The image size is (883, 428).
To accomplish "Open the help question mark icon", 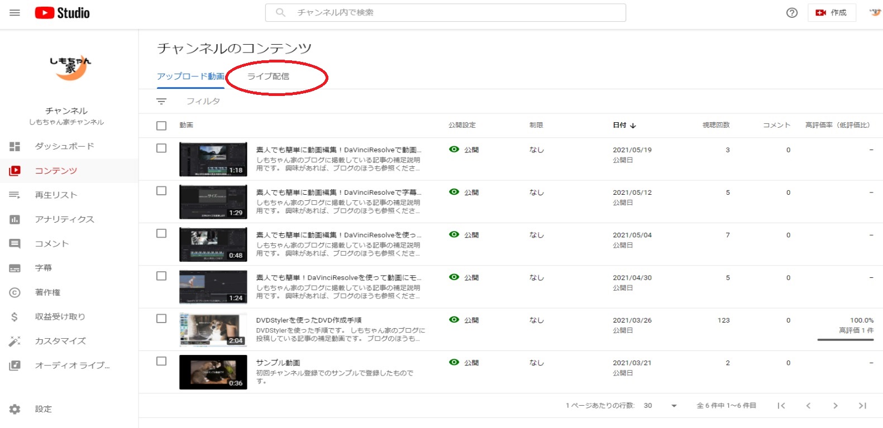I will click(x=791, y=13).
